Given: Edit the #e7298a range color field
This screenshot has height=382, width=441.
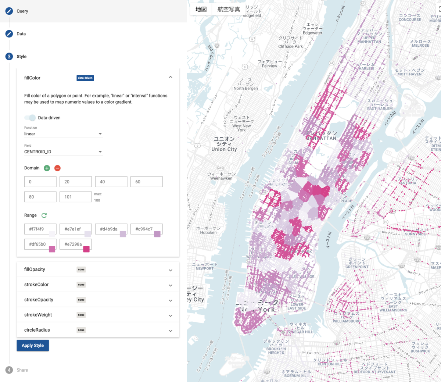Looking at the screenshot, I should pos(76,244).
